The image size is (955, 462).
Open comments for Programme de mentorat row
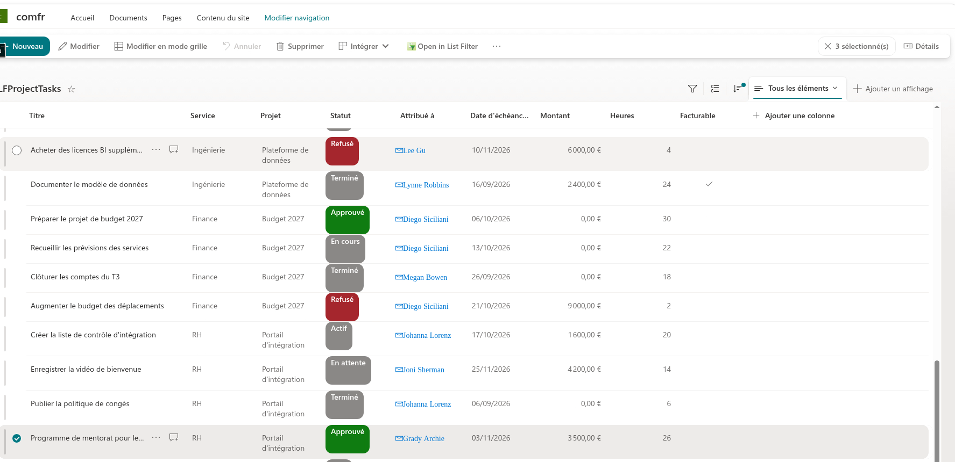tap(174, 437)
